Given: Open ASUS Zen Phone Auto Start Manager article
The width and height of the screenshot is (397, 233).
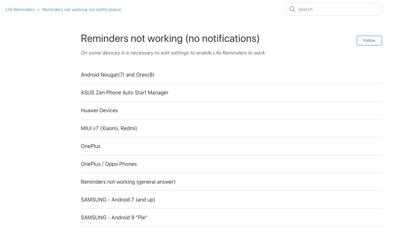Looking at the screenshot, I should tap(125, 93).
